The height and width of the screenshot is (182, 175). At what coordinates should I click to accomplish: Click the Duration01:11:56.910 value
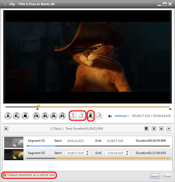point(151,153)
